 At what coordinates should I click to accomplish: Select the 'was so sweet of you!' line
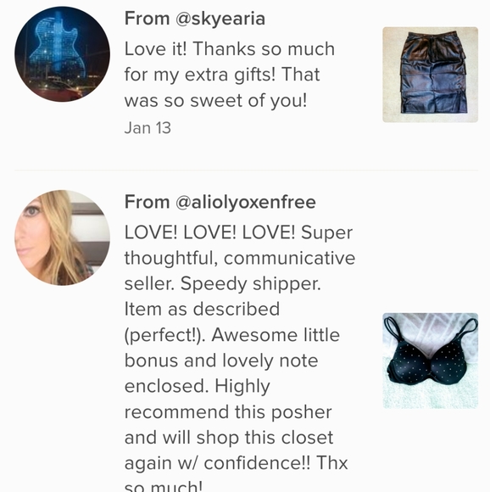[215, 100]
